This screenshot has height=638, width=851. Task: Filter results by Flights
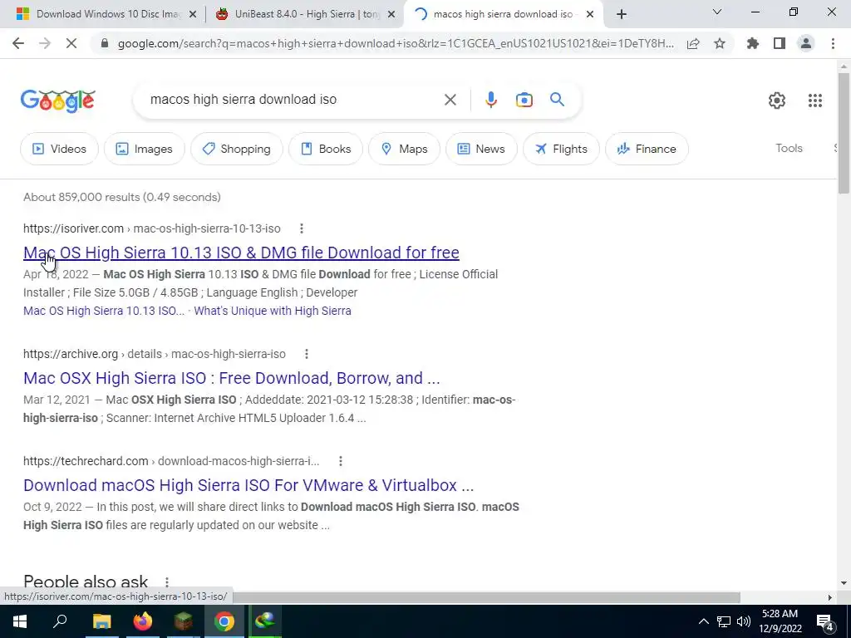[561, 149]
